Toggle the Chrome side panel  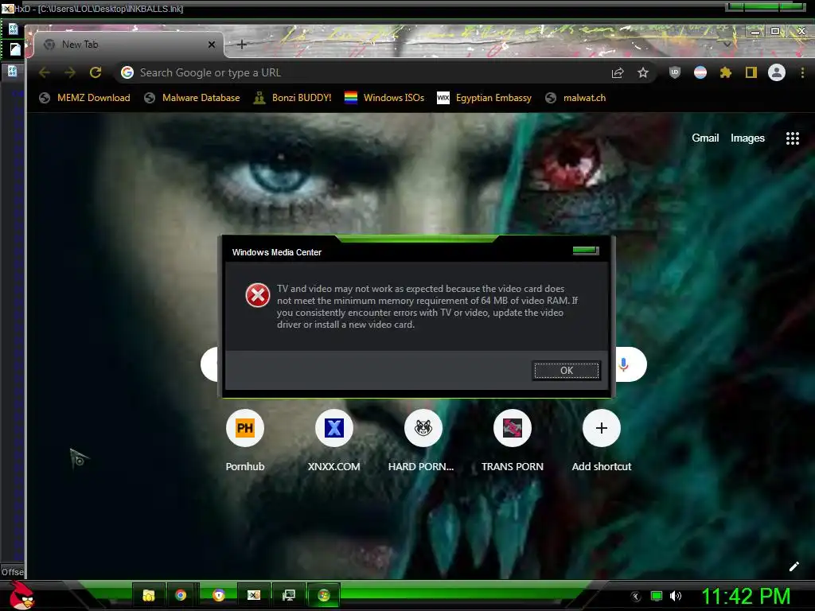coord(751,72)
